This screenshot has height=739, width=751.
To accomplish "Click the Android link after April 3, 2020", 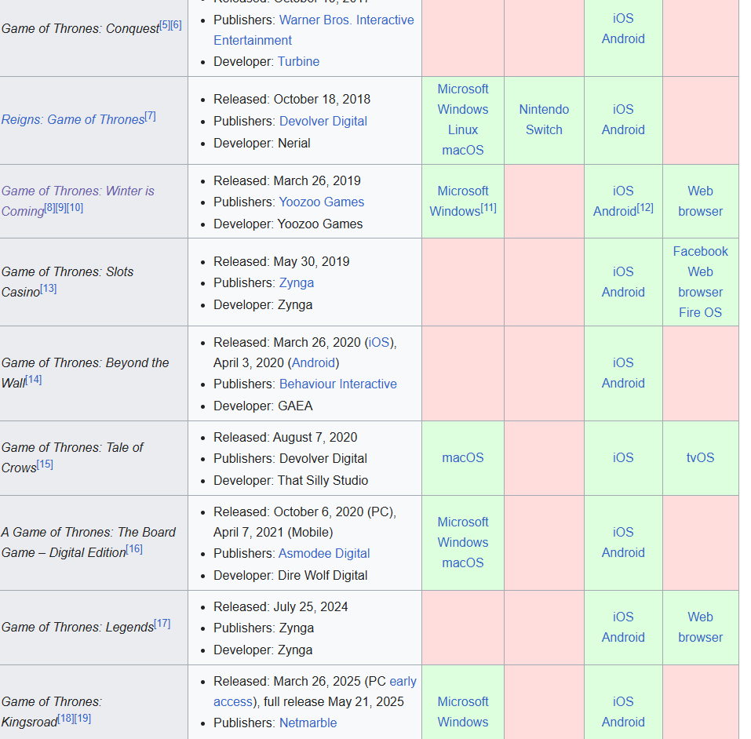I will click(313, 363).
